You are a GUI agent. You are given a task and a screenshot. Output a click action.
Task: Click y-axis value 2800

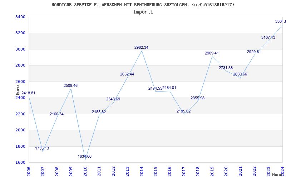(x=20, y=66)
